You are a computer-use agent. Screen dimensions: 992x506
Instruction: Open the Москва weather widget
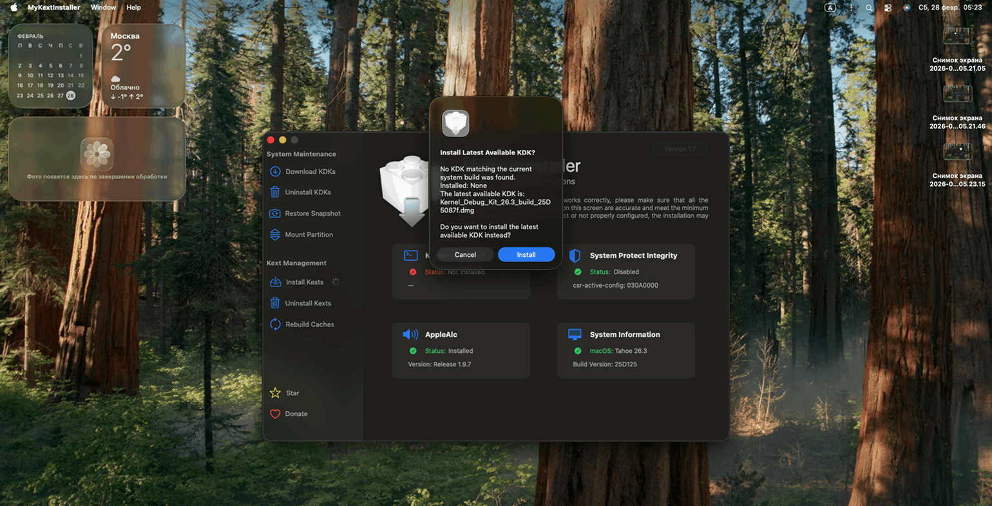144,66
